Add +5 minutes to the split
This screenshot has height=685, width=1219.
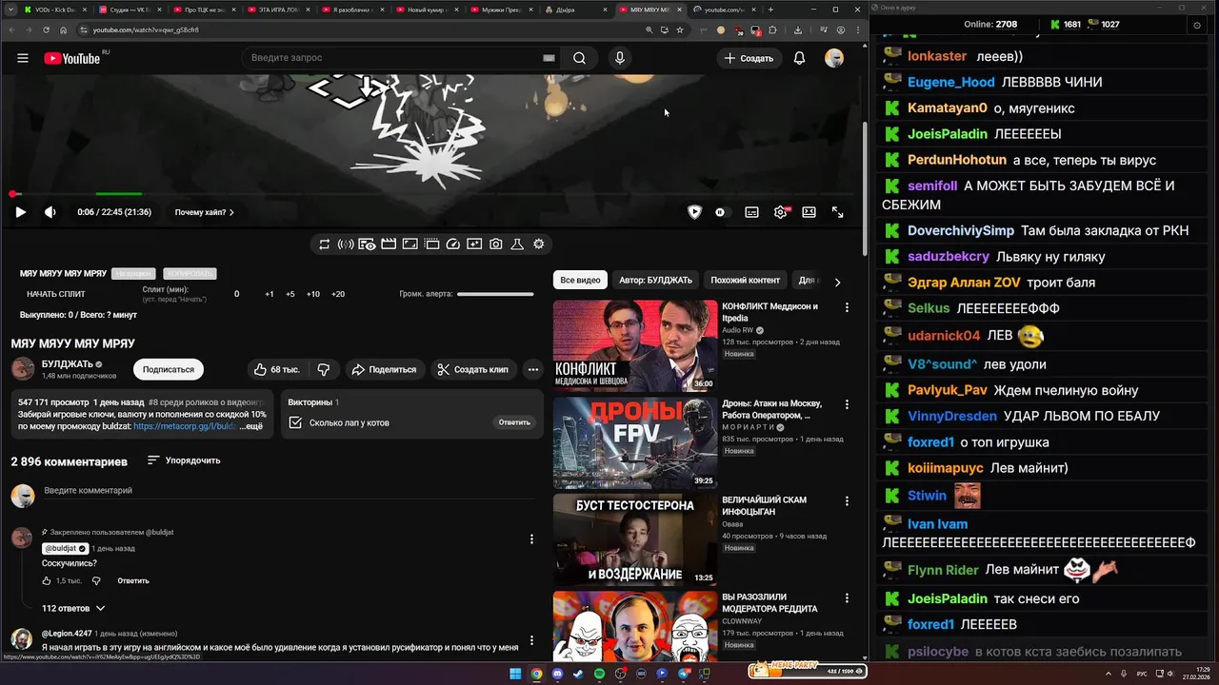[x=290, y=294]
